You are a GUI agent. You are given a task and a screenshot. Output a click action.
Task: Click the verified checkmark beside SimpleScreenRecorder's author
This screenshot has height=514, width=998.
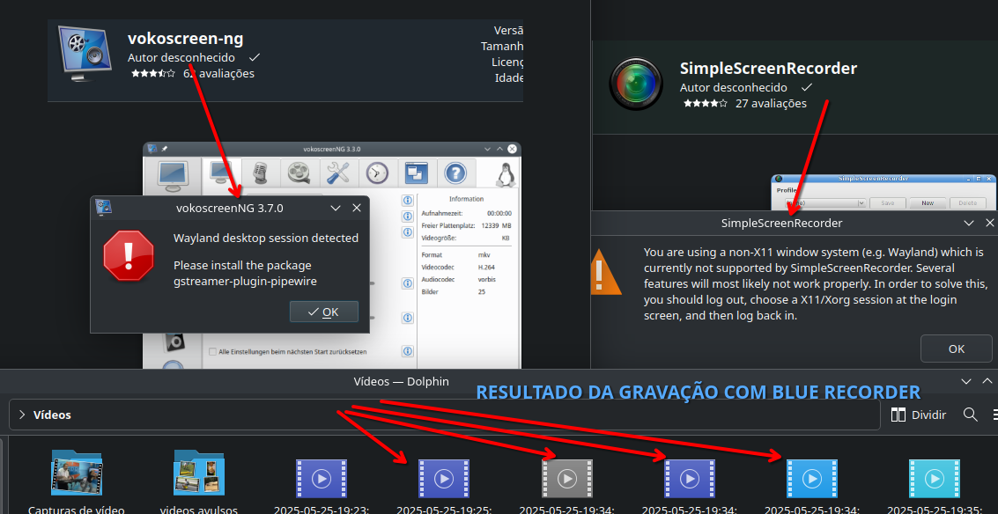coord(807,87)
